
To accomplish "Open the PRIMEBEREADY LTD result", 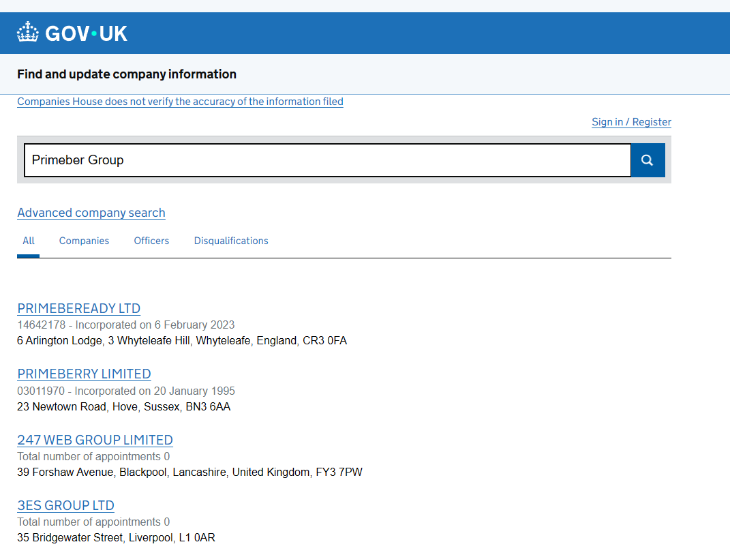I will point(79,308).
